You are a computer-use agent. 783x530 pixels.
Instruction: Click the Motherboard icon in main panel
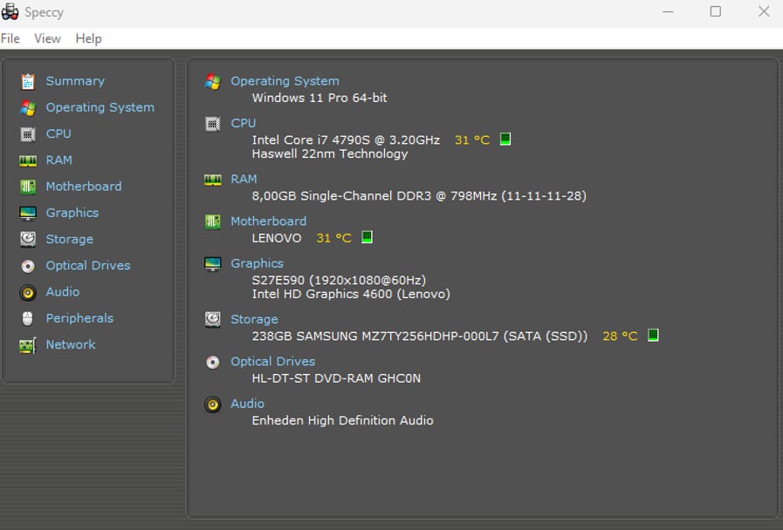(x=213, y=221)
